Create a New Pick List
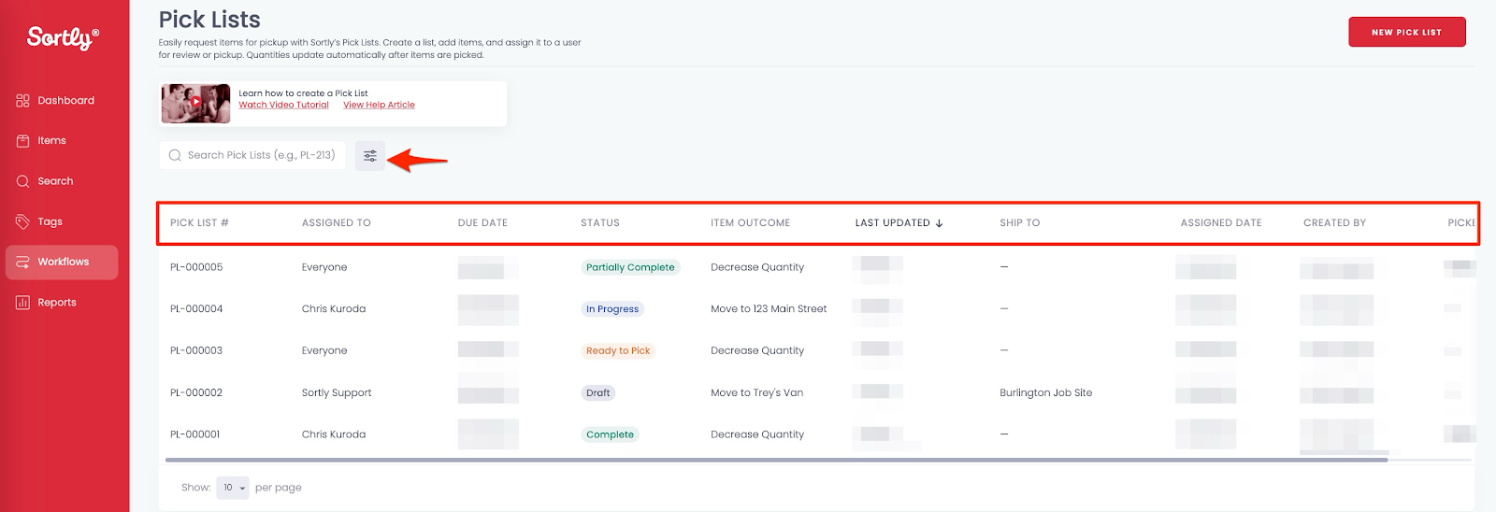 [1406, 32]
